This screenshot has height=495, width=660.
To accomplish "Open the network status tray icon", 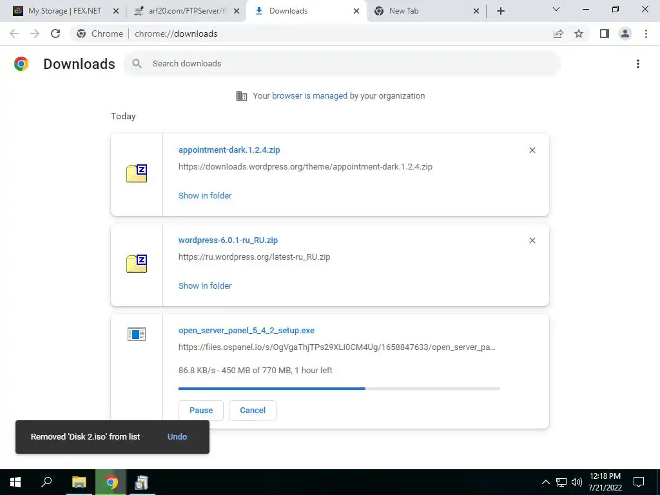I will click(561, 482).
